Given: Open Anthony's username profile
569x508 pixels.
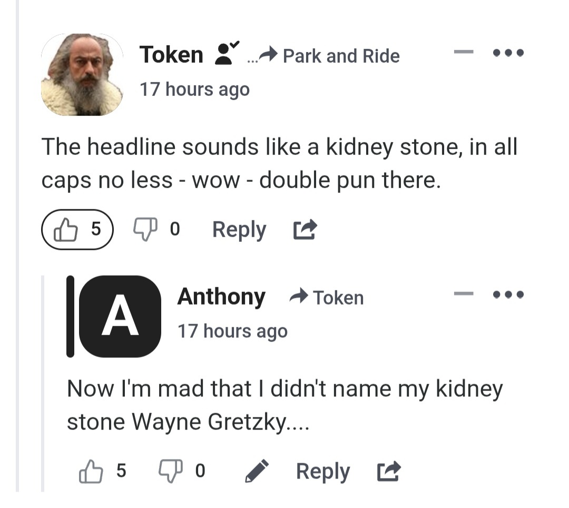Looking at the screenshot, I should tap(221, 297).
